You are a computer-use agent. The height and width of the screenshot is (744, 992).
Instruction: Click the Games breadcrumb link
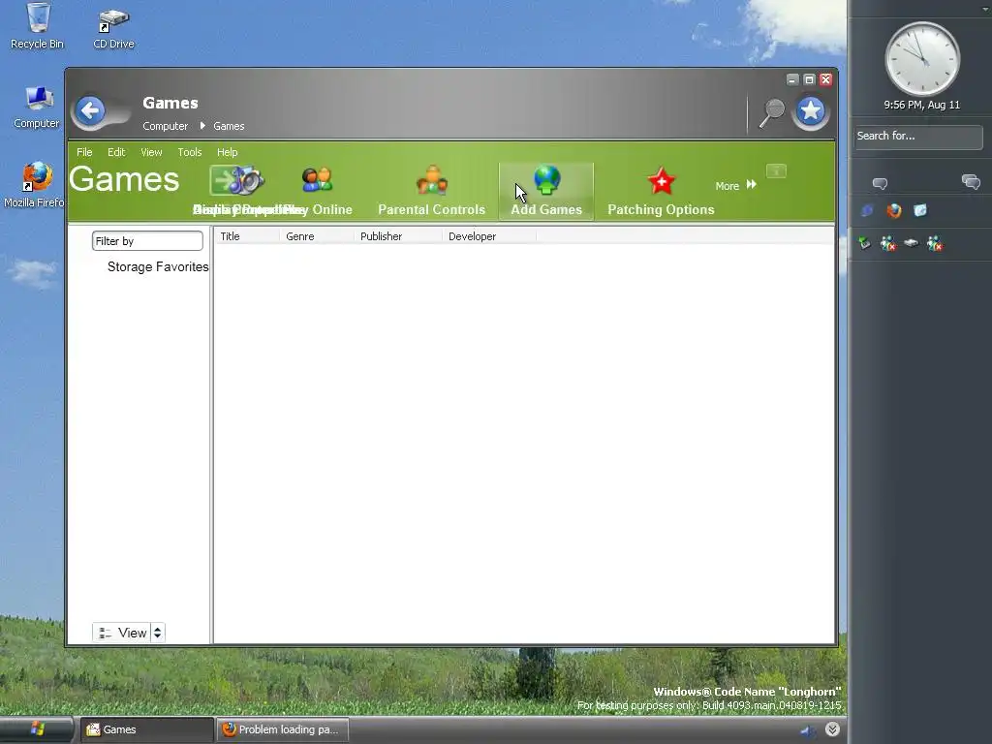(229, 126)
